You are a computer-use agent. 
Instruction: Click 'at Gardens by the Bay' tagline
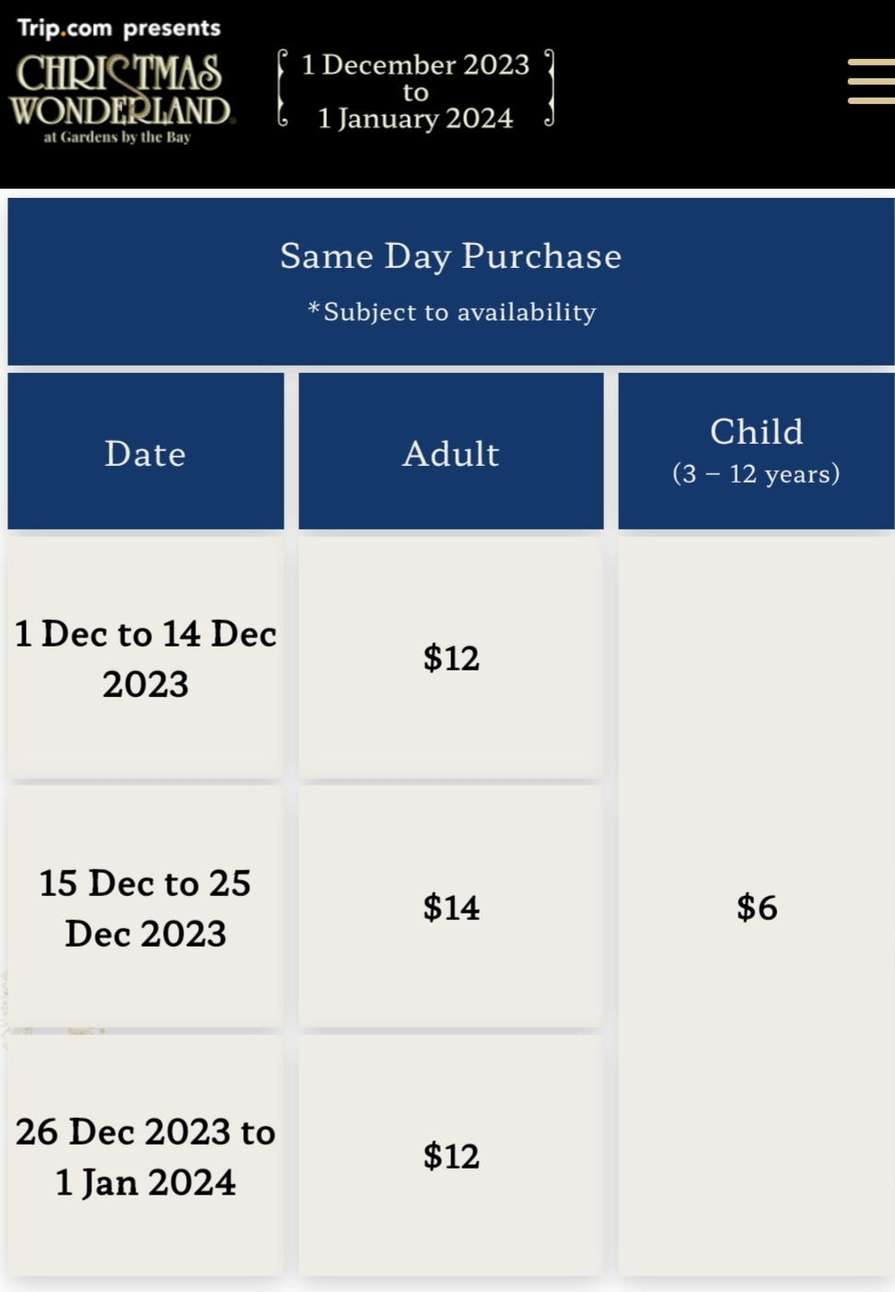click(x=117, y=138)
